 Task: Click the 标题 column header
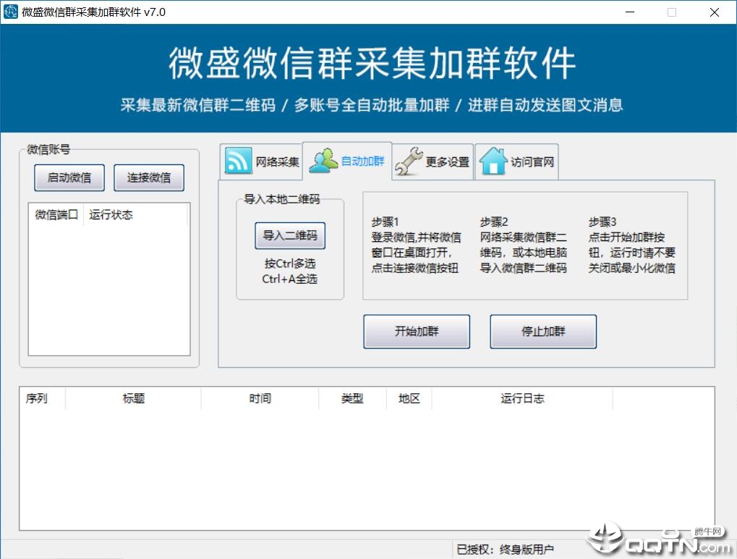pyautogui.click(x=134, y=398)
